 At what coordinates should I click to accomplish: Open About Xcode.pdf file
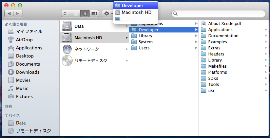227,24
